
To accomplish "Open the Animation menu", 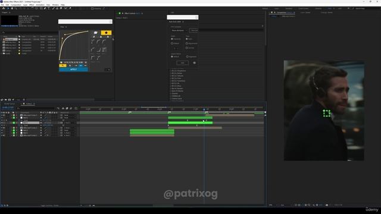I will coord(40,5).
